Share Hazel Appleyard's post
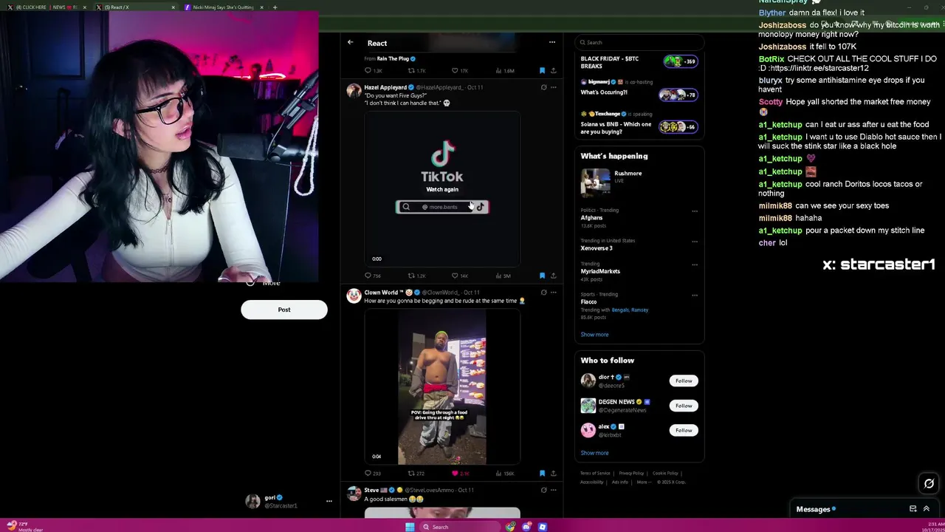This screenshot has width=945, height=532. [x=553, y=276]
